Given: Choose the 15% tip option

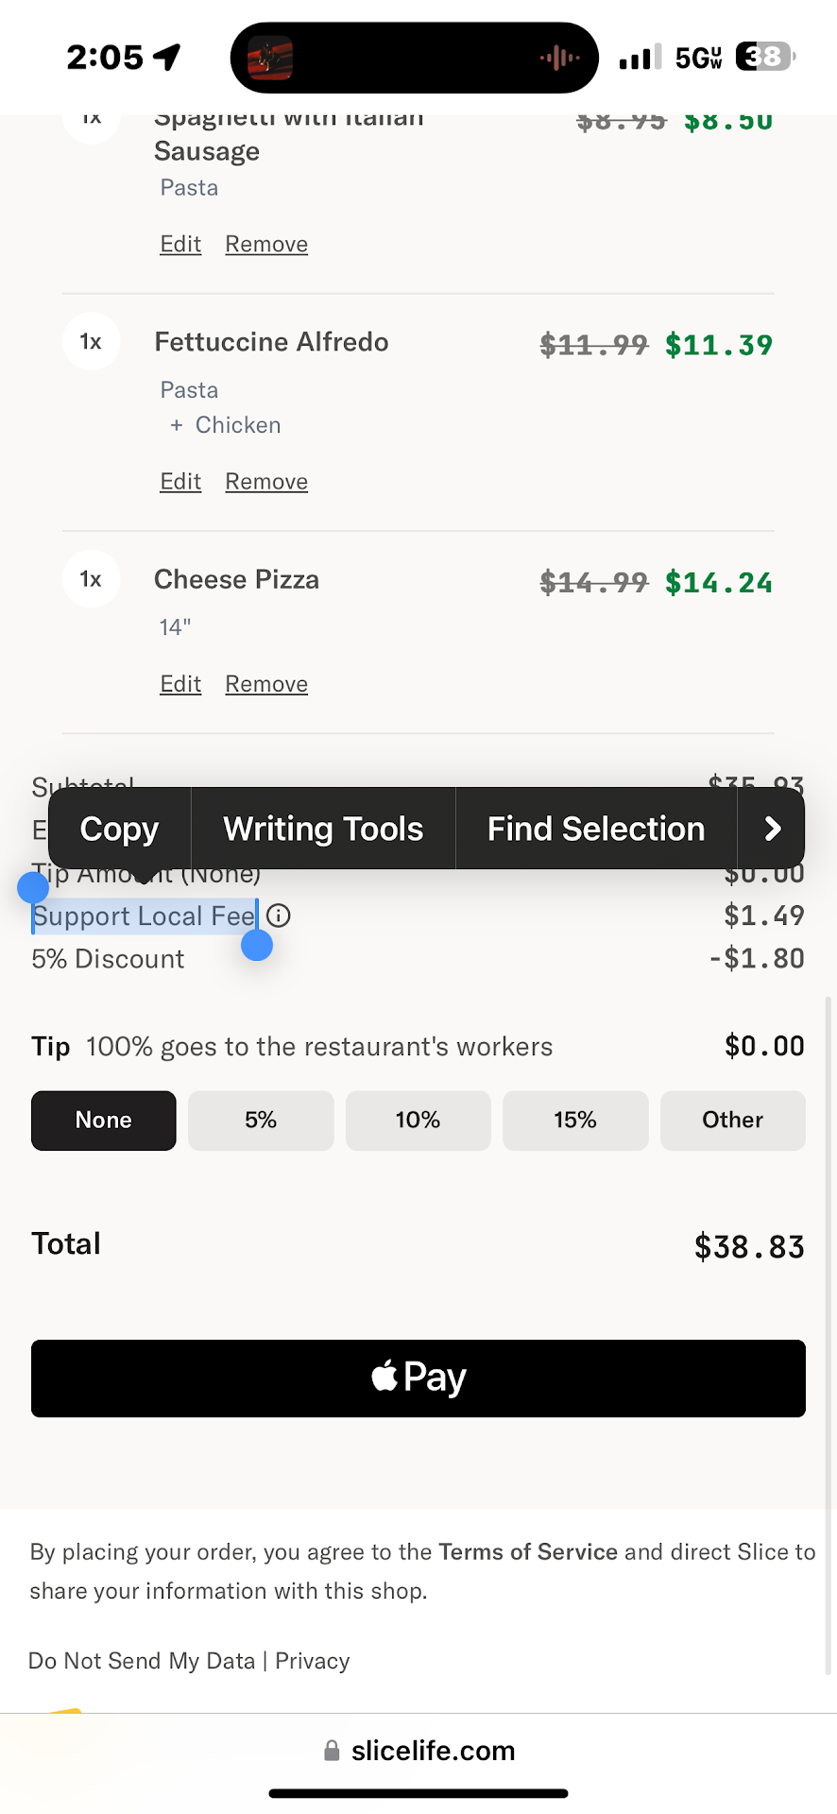Looking at the screenshot, I should [575, 1121].
